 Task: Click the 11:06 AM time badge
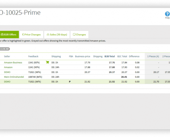5,49
